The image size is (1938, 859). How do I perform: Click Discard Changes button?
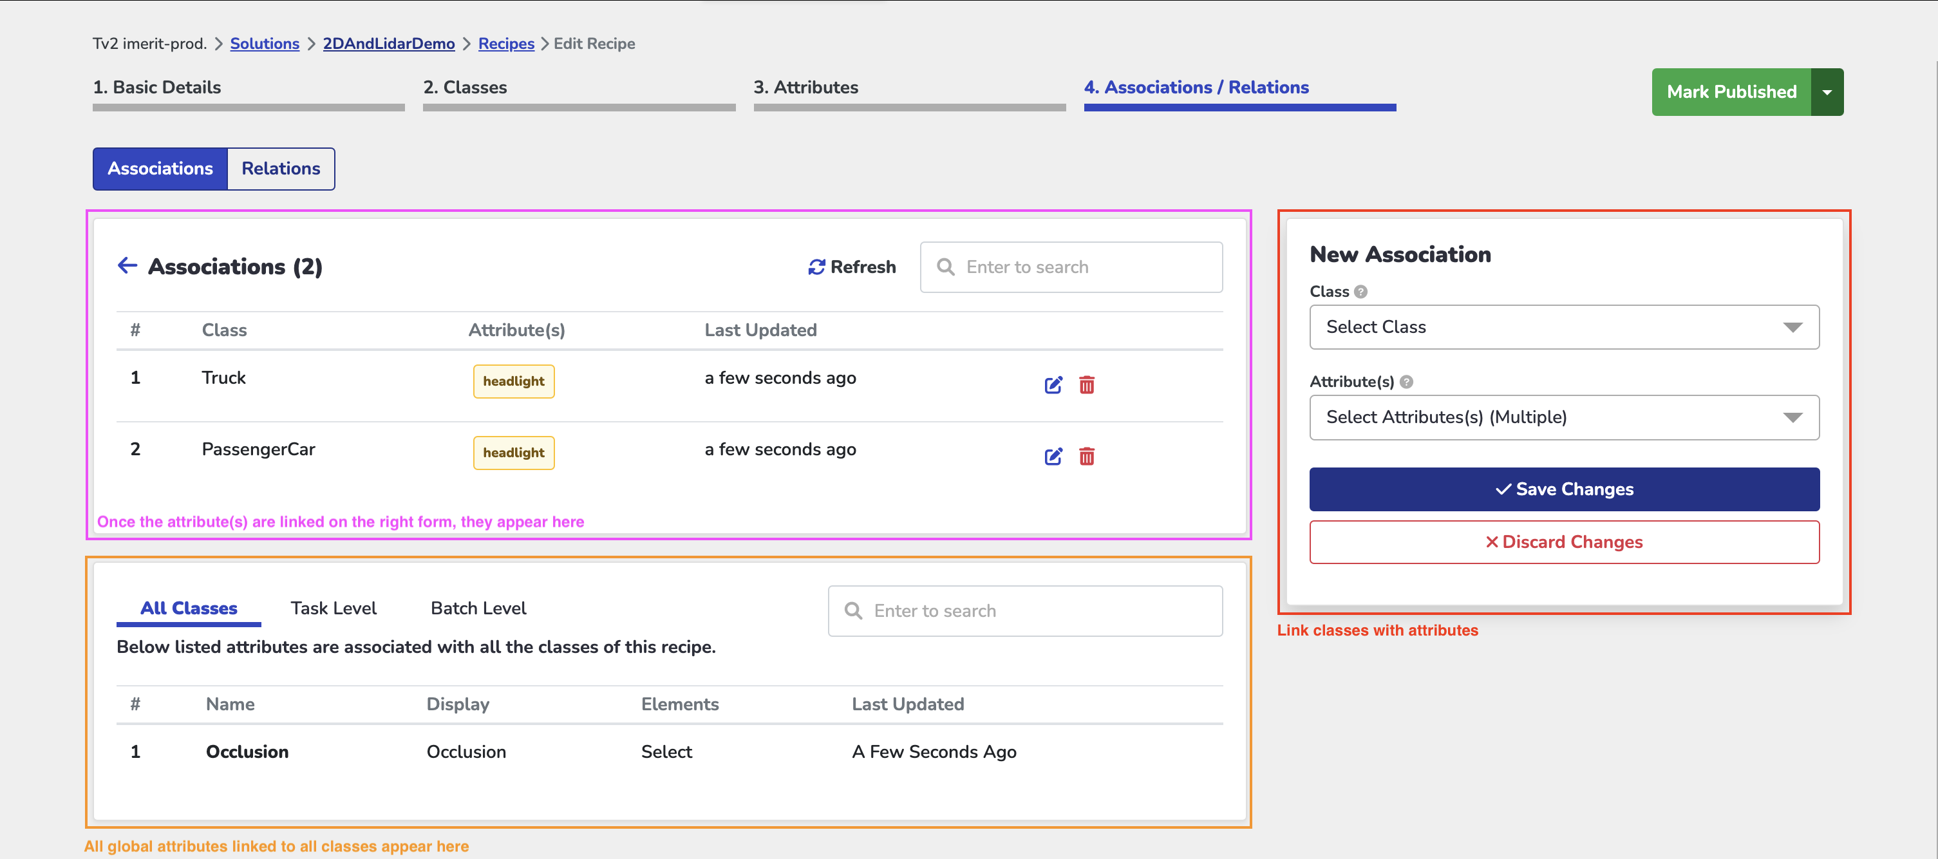1563,542
